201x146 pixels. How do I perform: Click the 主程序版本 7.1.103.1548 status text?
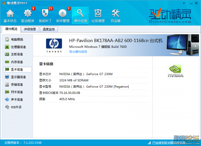click(x=23, y=143)
